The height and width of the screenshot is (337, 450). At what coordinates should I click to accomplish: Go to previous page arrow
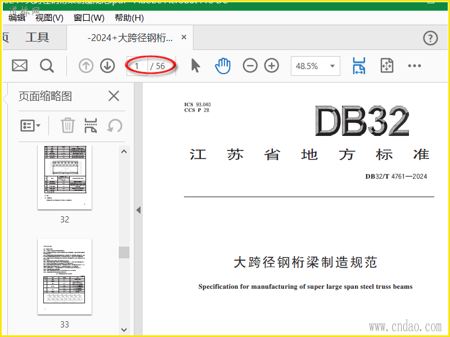(x=86, y=66)
